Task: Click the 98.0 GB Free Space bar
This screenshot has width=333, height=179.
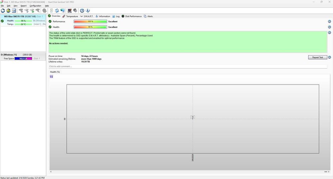Action: tap(23, 59)
